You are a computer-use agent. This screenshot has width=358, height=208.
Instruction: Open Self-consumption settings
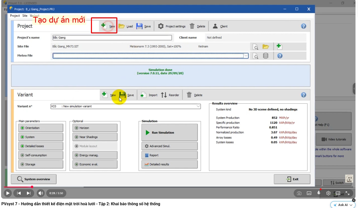pyautogui.click(x=40, y=155)
